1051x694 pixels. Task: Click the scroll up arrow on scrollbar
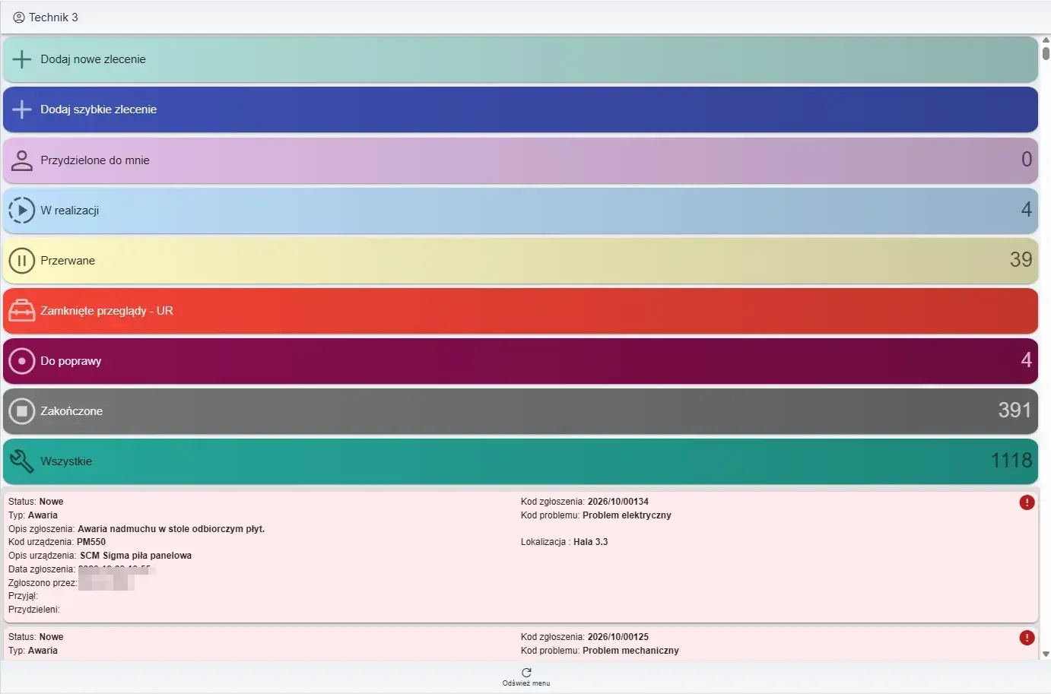click(x=1046, y=40)
